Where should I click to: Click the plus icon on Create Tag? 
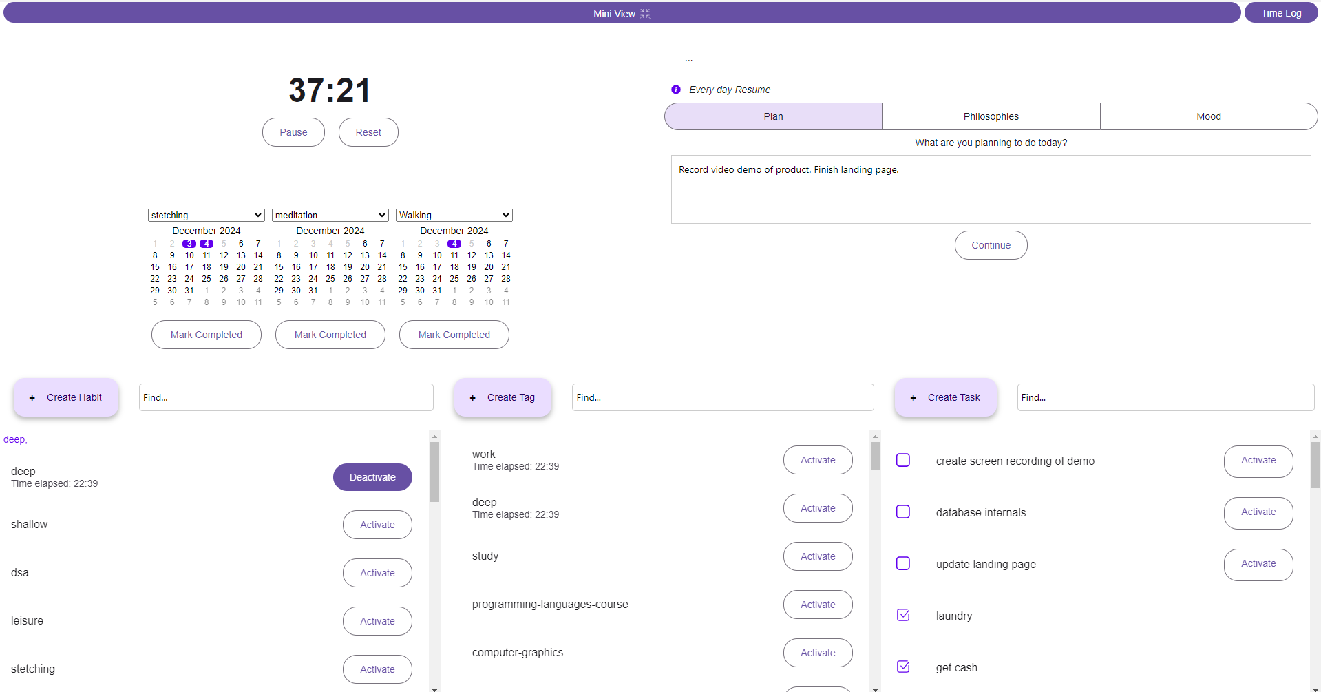[x=473, y=398]
